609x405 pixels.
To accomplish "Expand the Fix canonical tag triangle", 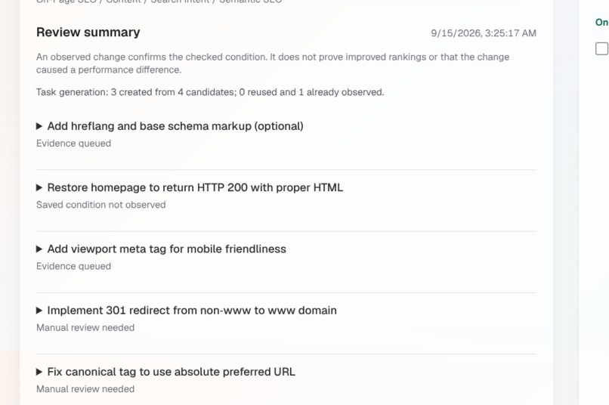I will [39, 372].
